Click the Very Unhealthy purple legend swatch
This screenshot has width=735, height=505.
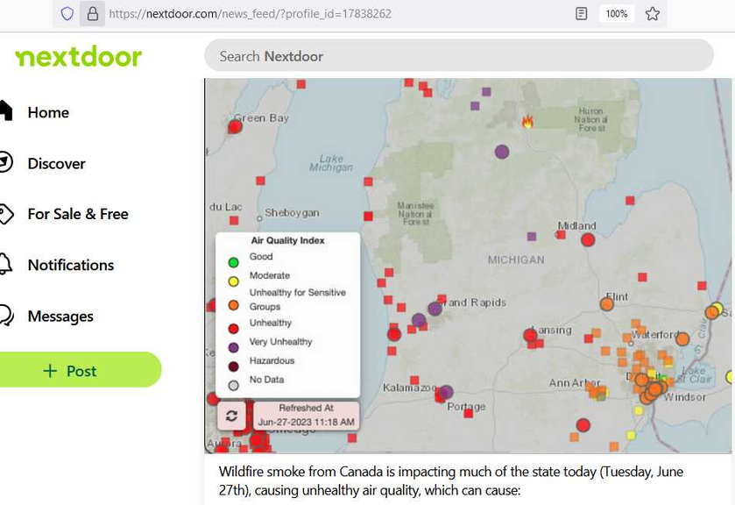pos(233,347)
